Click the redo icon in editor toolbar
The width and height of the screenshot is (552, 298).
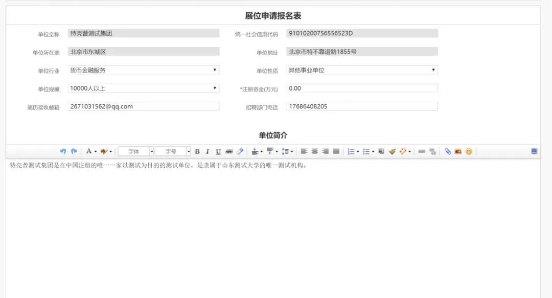tap(74, 151)
